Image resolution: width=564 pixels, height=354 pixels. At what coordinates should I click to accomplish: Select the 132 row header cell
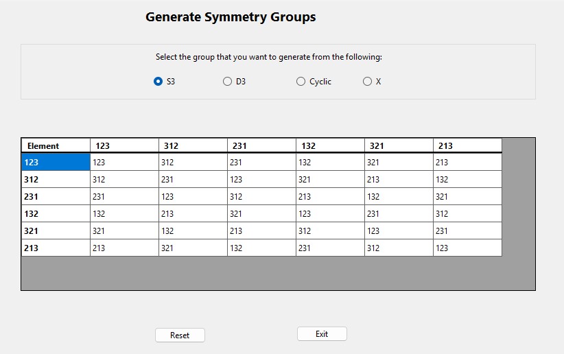pos(56,213)
